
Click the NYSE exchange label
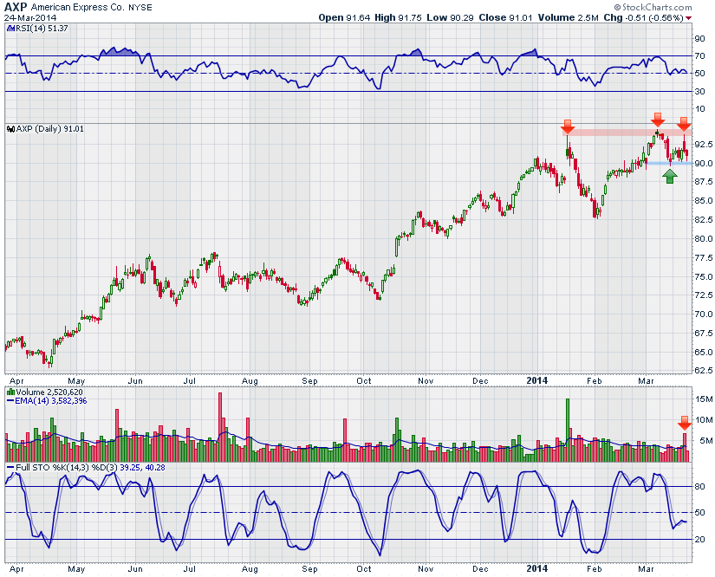(x=140, y=8)
